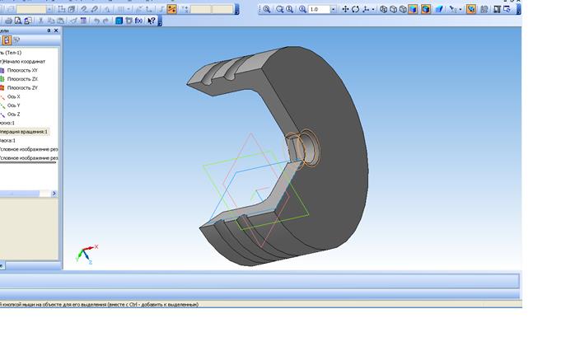Select root part (Тел-1) tree item
561x337 pixels.
click(11, 53)
